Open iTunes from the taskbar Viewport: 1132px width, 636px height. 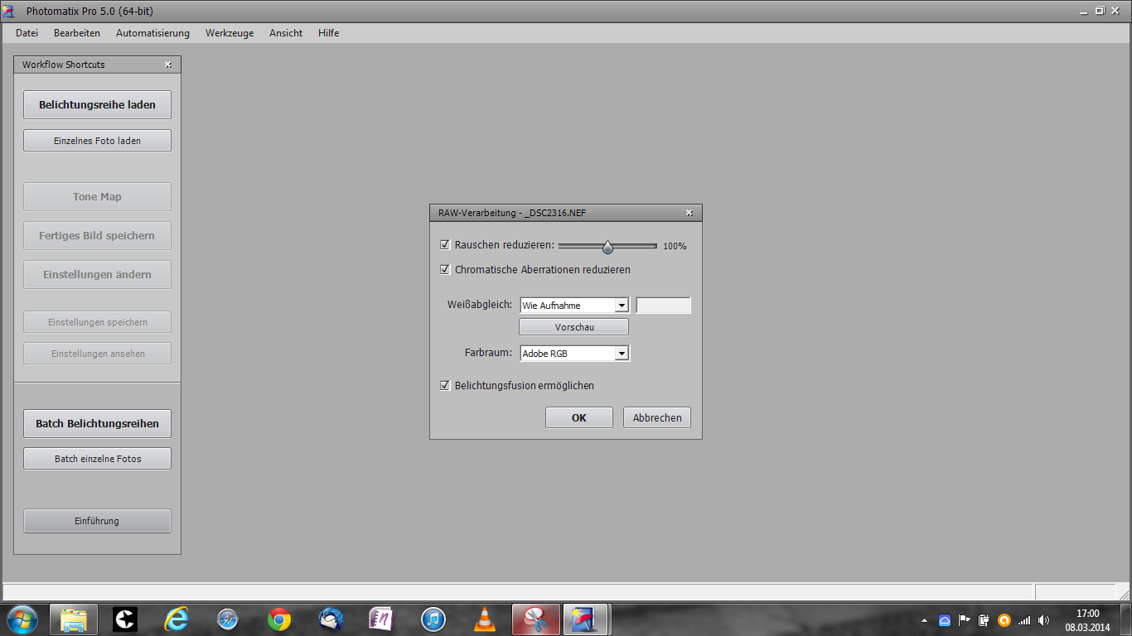(x=433, y=619)
